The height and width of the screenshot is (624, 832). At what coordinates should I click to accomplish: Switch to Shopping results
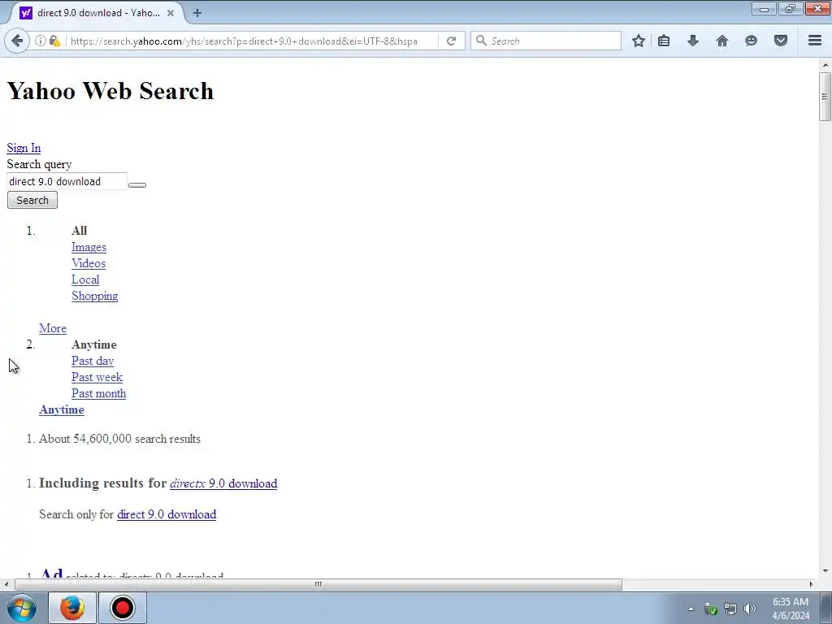click(95, 296)
